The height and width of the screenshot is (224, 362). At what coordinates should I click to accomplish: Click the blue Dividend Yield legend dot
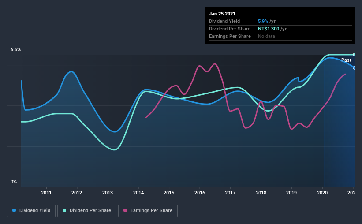(14, 210)
